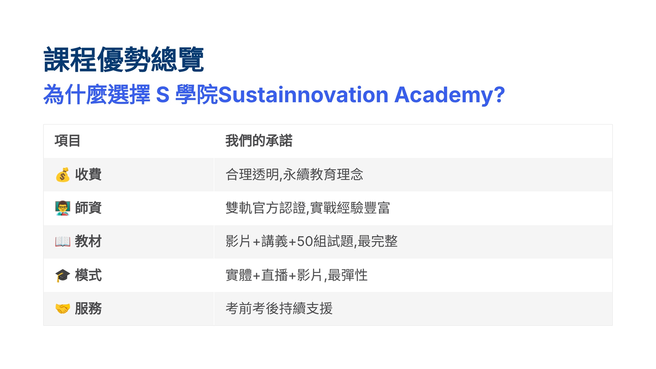
Task: Select the slide title 課程優勢總覽
Action: [x=124, y=60]
